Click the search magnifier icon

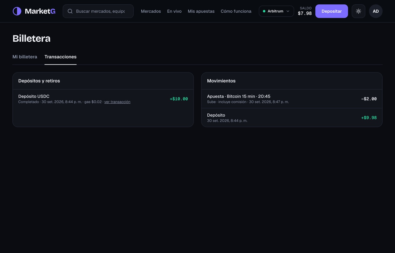(x=70, y=11)
